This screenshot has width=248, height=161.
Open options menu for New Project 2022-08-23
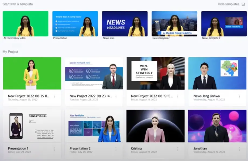tap(116, 97)
